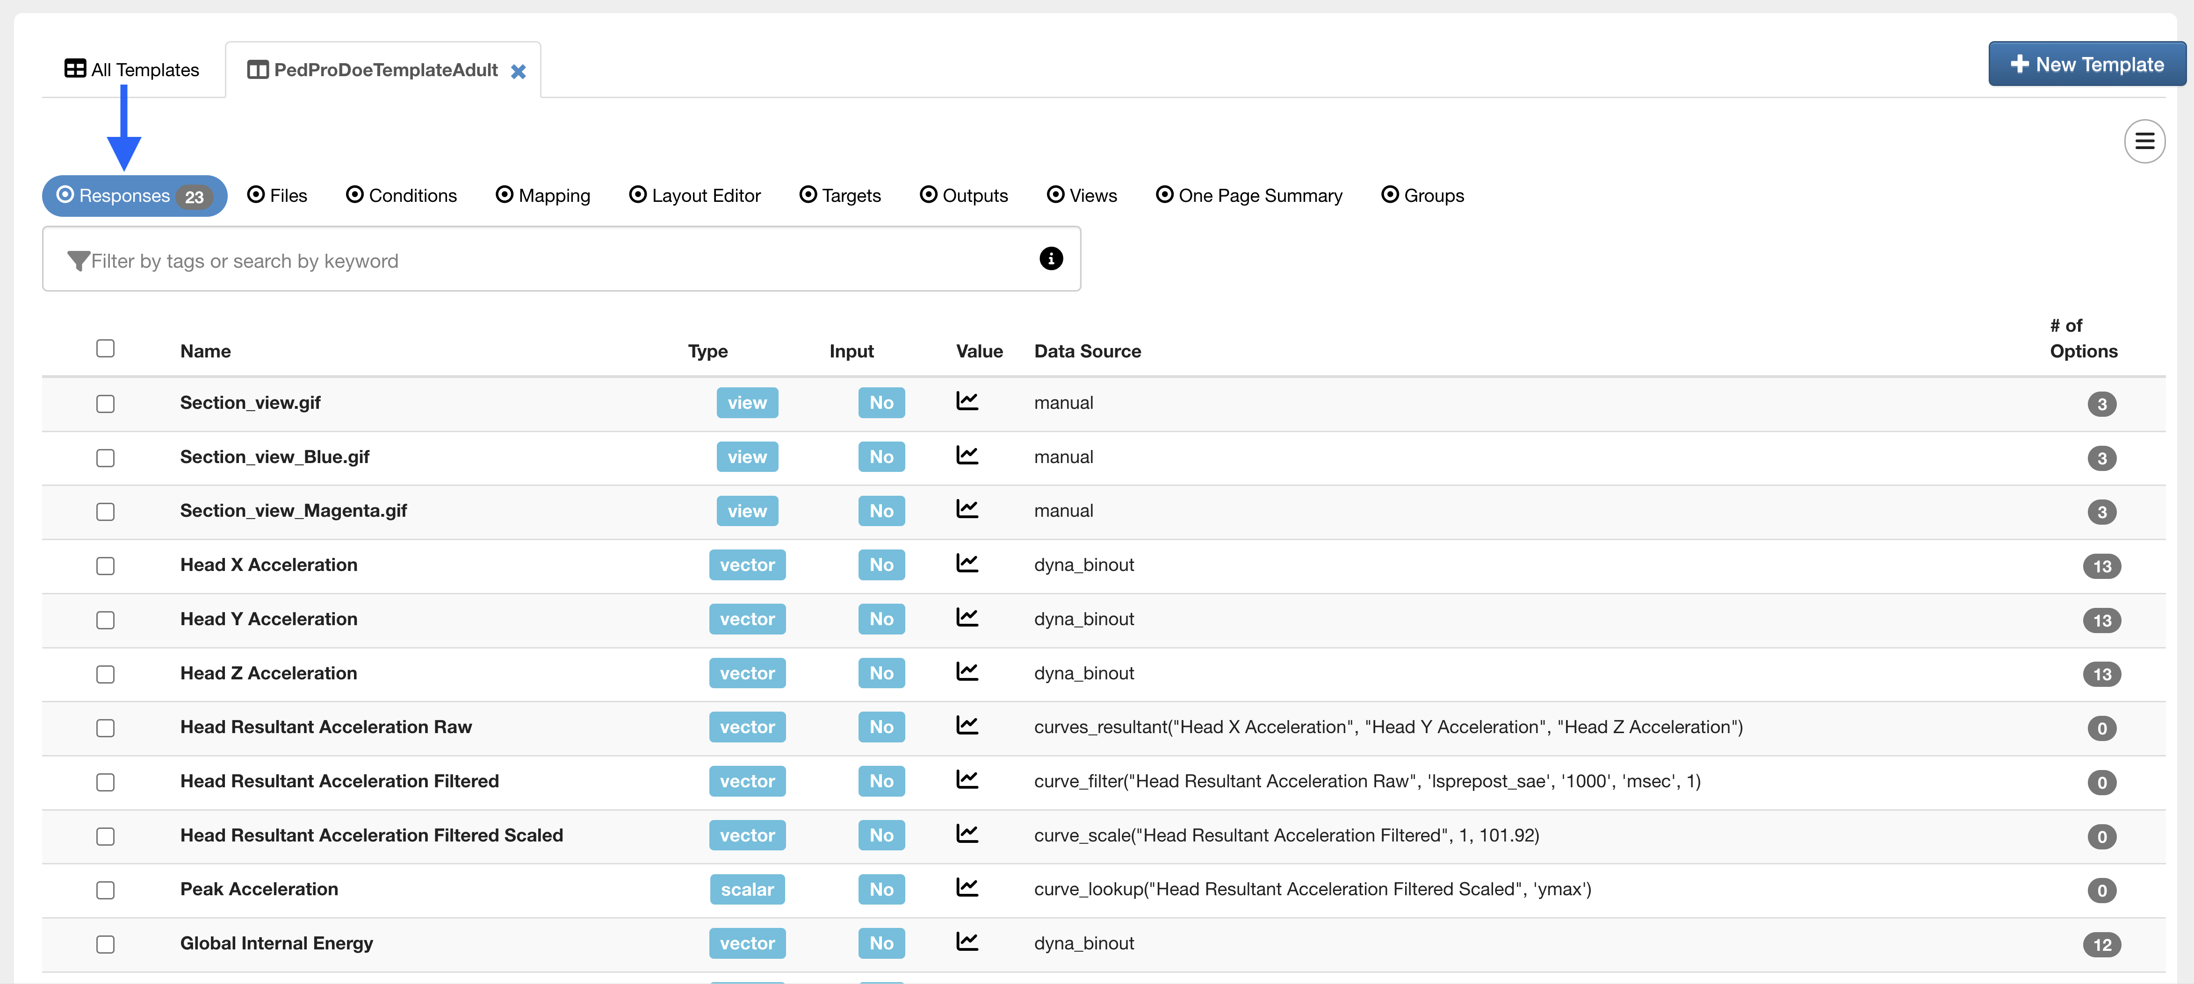Click chart icon for Global Internal Energy
The height and width of the screenshot is (984, 2194).
pyautogui.click(x=967, y=941)
